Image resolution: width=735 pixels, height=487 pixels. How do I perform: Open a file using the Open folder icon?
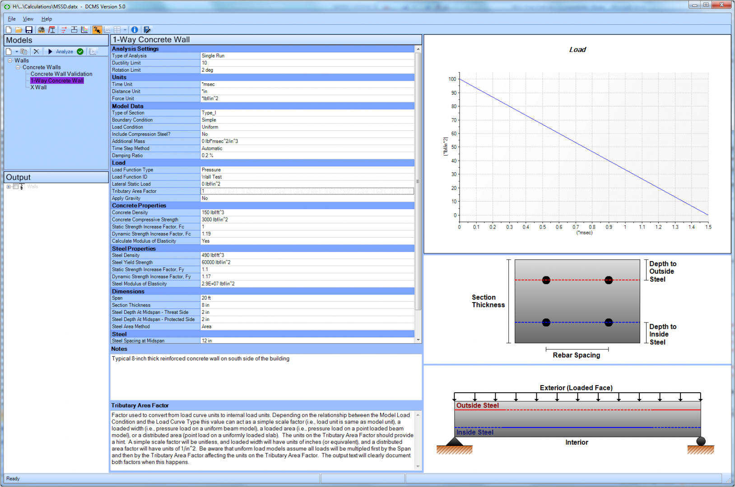[18, 29]
